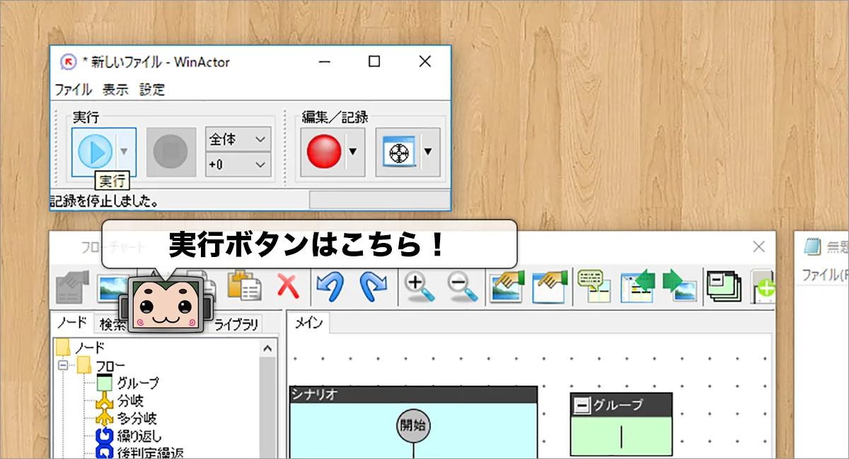Click the status text 記録を停止しました。
This screenshot has width=849, height=459.
pos(103,201)
